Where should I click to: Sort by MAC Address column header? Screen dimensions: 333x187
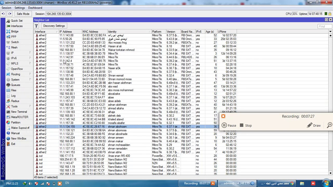click(x=95, y=32)
